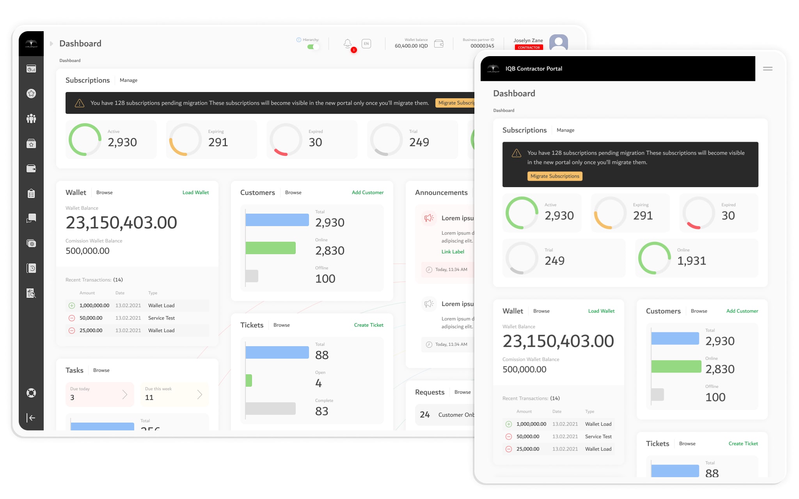Switch language with the EN button
The image size is (799, 499).
[x=366, y=44]
